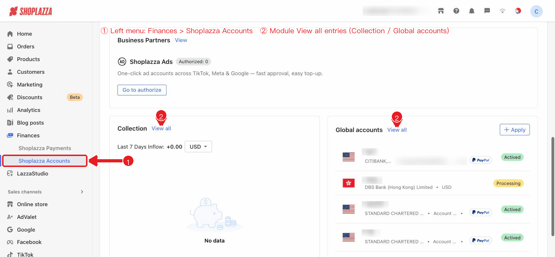The height and width of the screenshot is (257, 555).
Task: Click the CITIBANK account PayPal badge
Action: click(x=481, y=160)
